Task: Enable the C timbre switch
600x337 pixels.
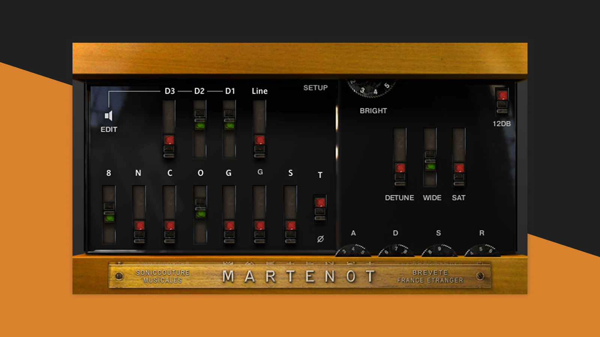Action: pyautogui.click(x=169, y=214)
